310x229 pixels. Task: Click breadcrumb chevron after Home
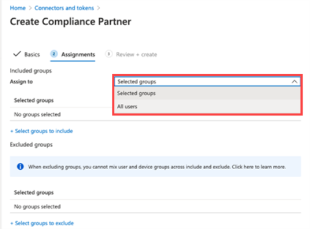[30, 8]
